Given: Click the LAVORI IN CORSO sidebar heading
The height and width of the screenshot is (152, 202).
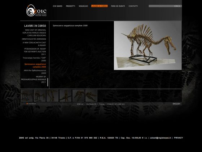Looking at the screenshot, I should (x=35, y=26).
